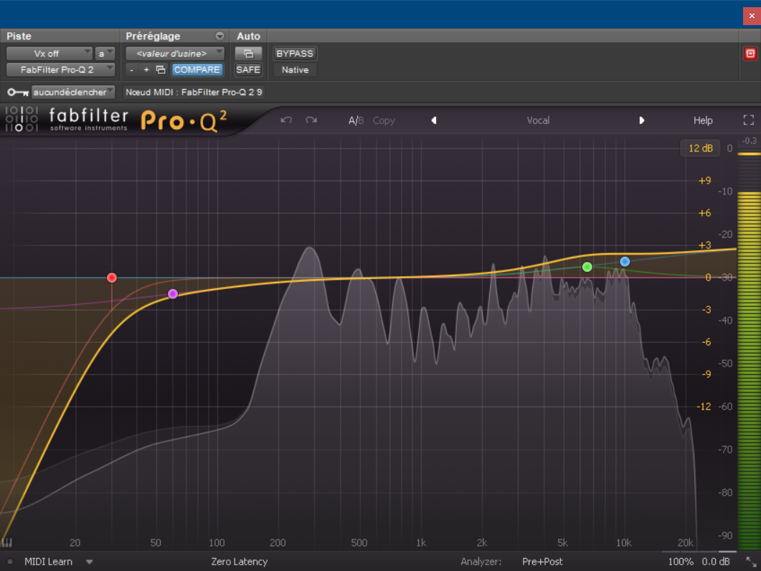Click the 100% gain scale value
The height and width of the screenshot is (571, 761).
point(681,562)
